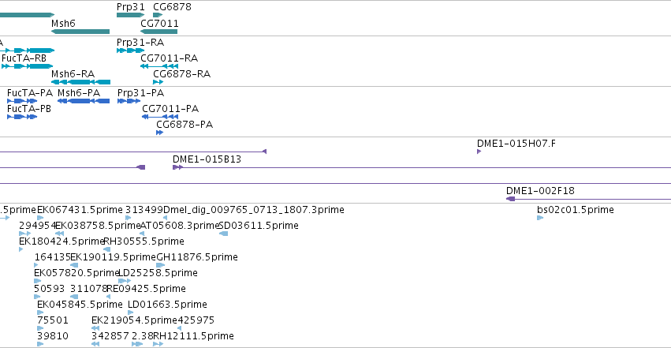Click the CG6878 gene arrow

tap(157, 14)
